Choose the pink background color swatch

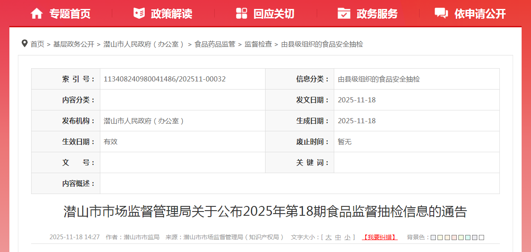454,238
